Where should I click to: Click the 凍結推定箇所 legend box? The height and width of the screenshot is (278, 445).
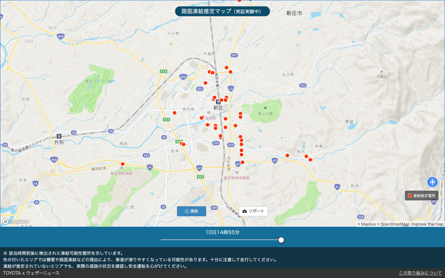click(422, 196)
